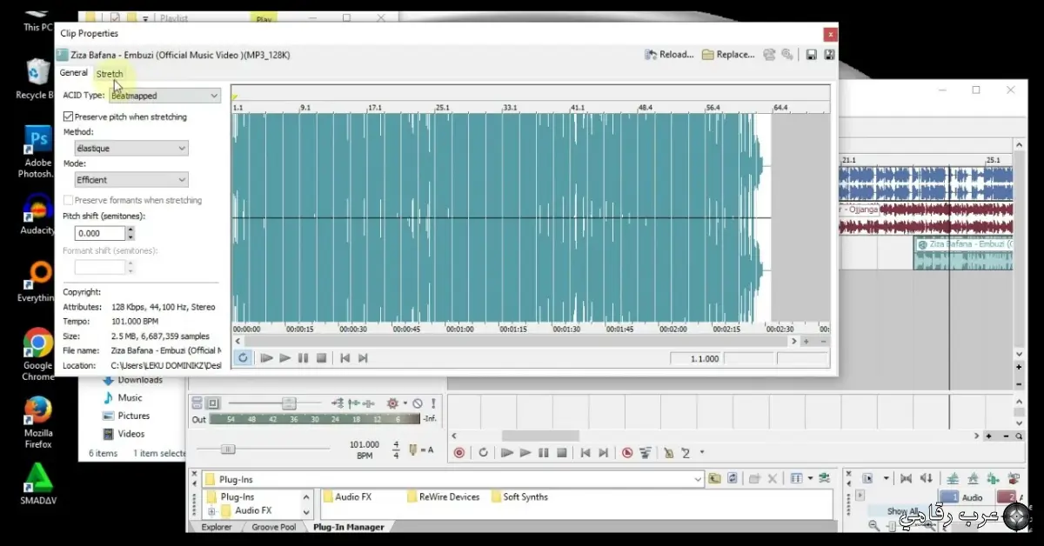Open the Mixing Console settings gear icon
Viewport: 1044px width, 546px height.
[x=392, y=403]
